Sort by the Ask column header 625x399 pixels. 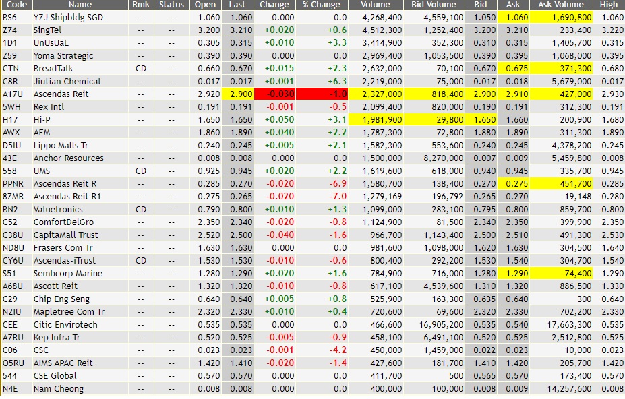coord(513,5)
